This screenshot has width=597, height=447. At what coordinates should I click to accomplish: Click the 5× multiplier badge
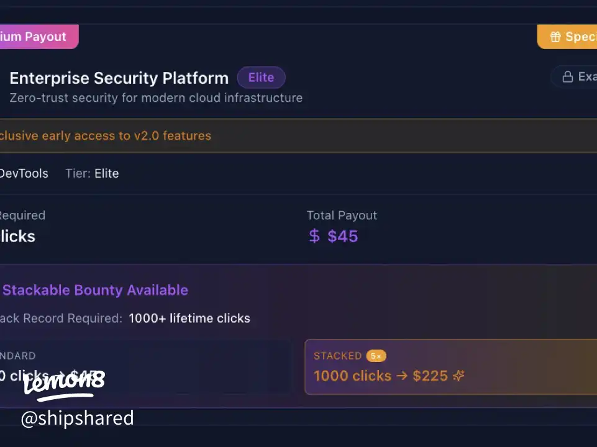point(376,356)
